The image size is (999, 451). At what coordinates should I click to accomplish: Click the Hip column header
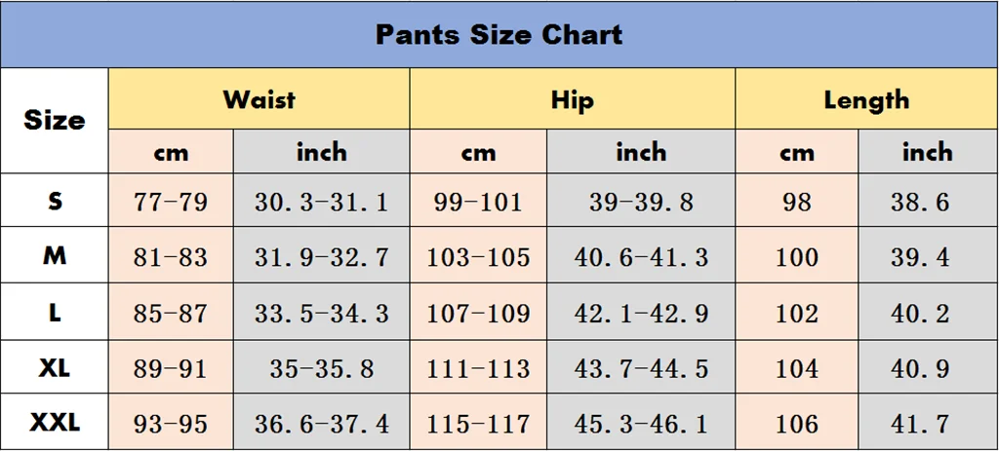click(x=572, y=99)
